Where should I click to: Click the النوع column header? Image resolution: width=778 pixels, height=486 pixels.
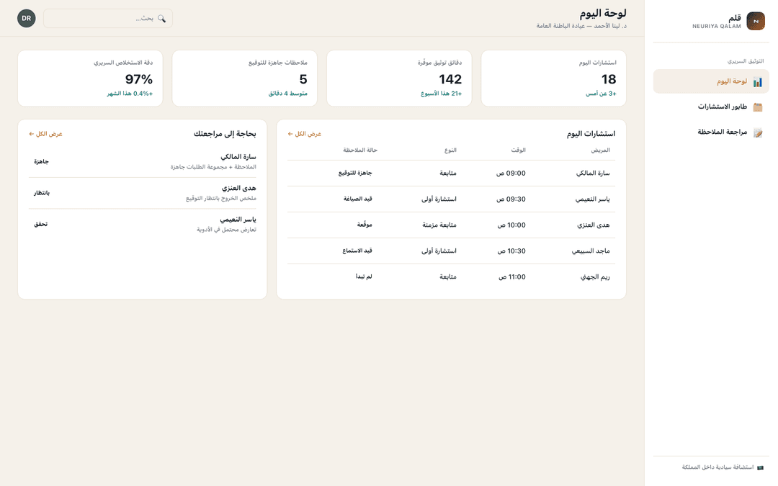tap(450, 150)
